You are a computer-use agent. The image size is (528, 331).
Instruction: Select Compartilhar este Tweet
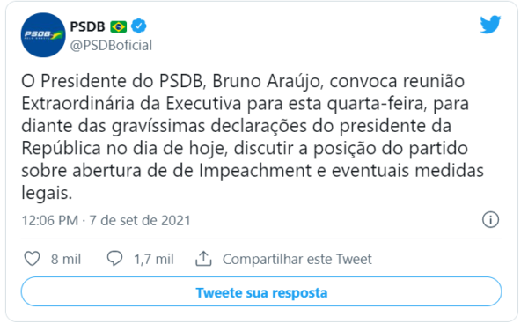297,260
